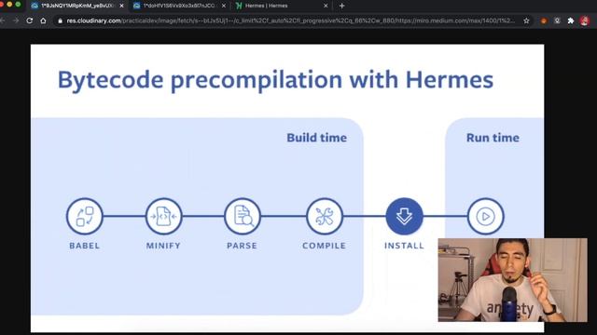This screenshot has height=335, width=597.
Task: Click the Build time heading
Action: [x=317, y=138]
